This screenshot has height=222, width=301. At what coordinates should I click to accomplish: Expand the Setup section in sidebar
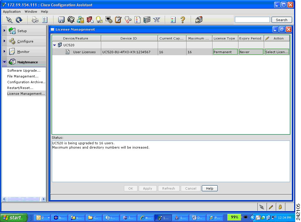4,30
